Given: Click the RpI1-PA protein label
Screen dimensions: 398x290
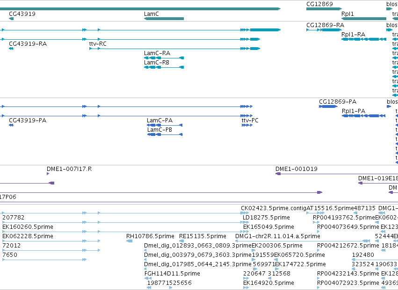Looking at the screenshot, I should coord(354,111).
